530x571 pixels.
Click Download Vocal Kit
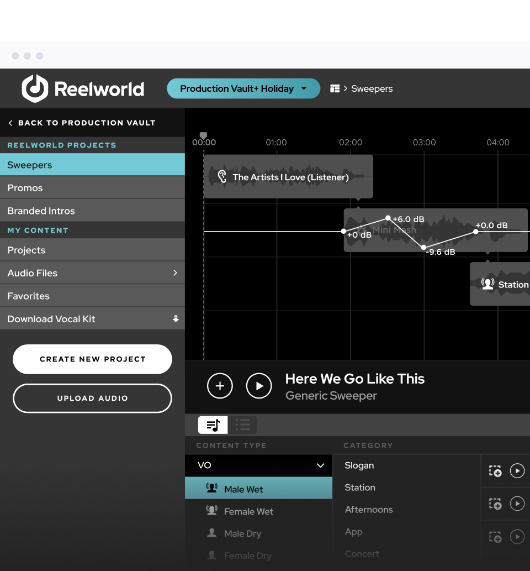[x=92, y=318]
